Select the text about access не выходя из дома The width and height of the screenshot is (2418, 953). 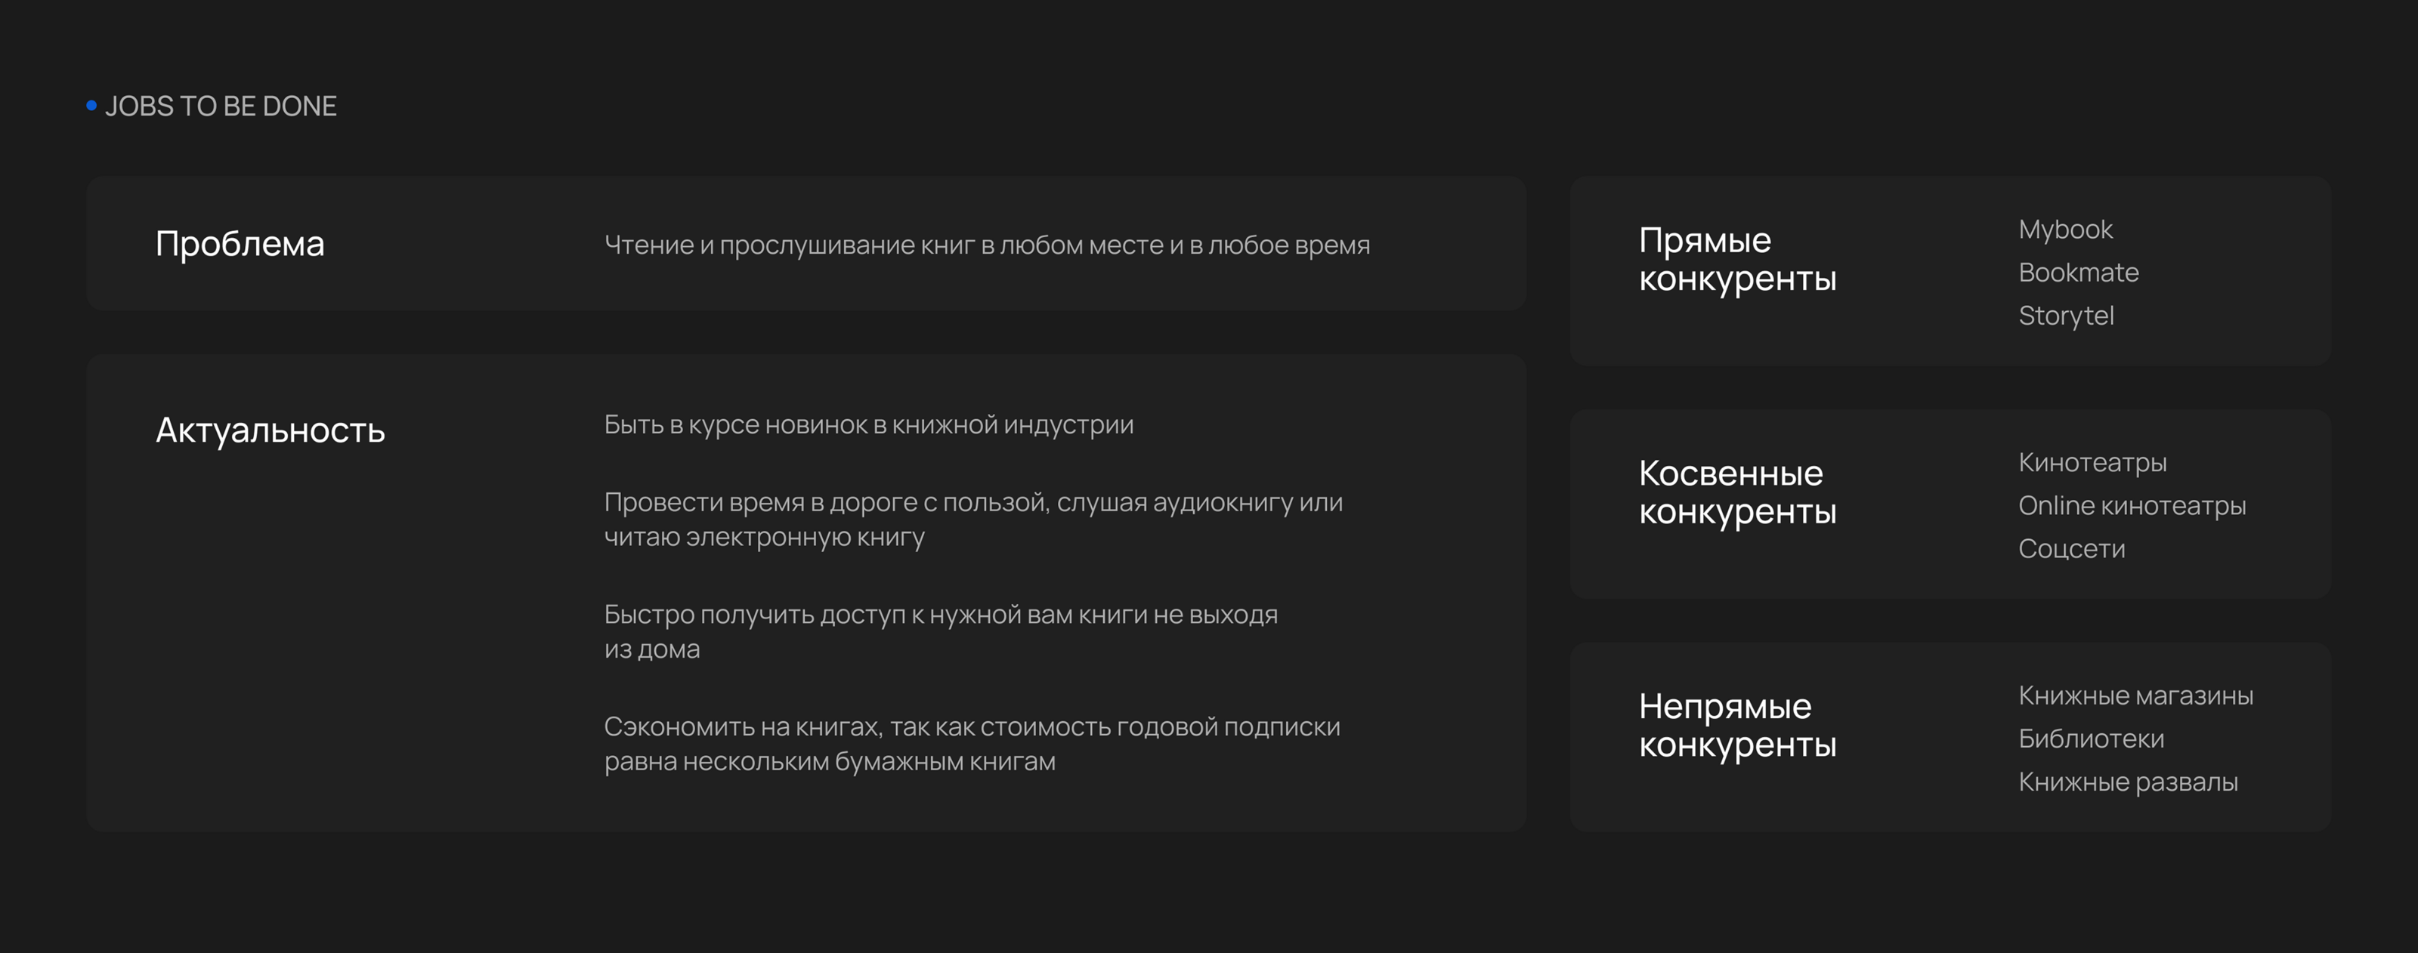point(941,631)
